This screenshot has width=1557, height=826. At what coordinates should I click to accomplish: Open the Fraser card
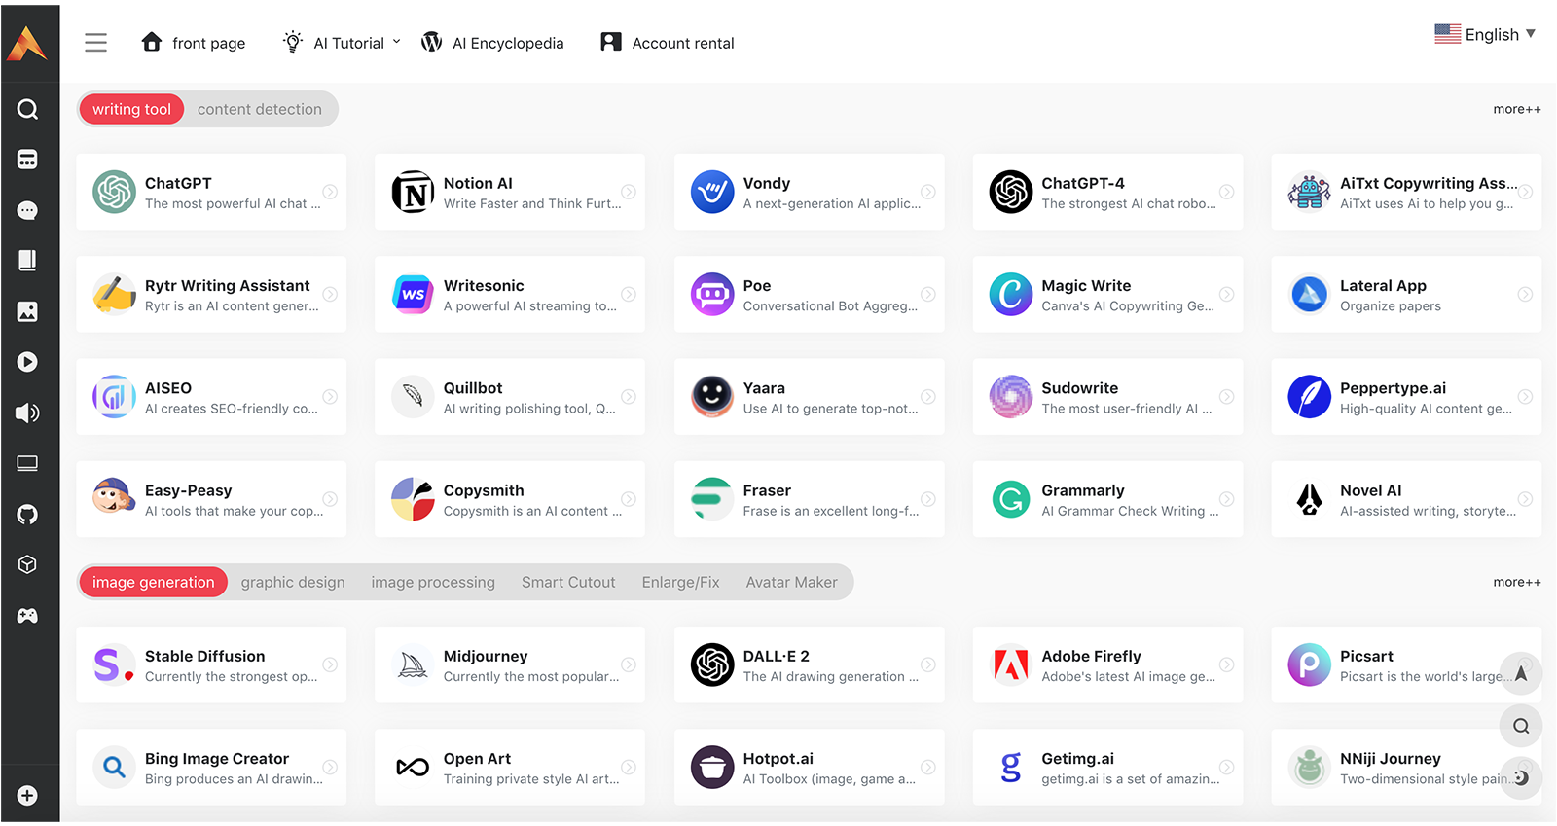pyautogui.click(x=810, y=499)
